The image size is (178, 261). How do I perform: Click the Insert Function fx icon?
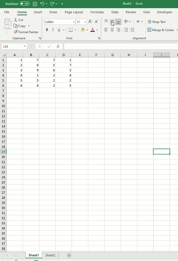pyautogui.click(x=58, y=46)
